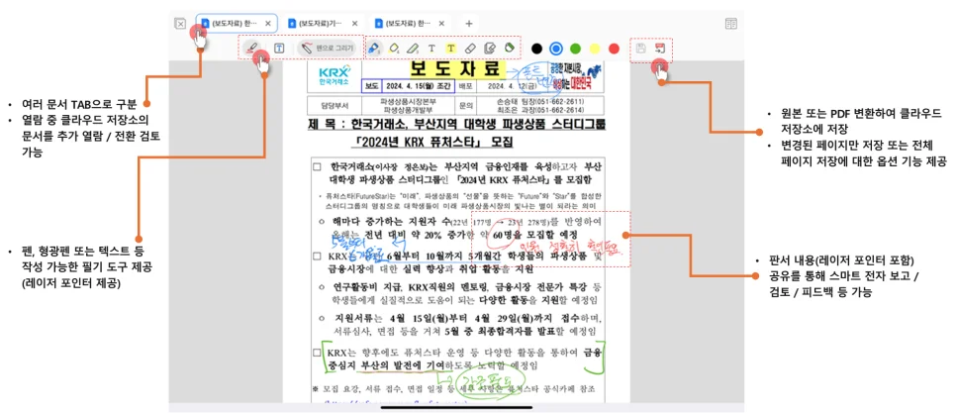Open the (보도자료)기… tab
Viewport: 956px width, 413px height.
324,23
